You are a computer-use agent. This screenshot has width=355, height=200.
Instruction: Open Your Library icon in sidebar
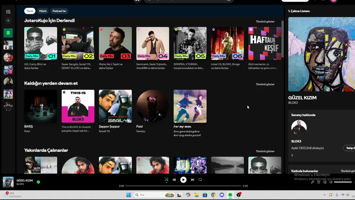point(8,12)
